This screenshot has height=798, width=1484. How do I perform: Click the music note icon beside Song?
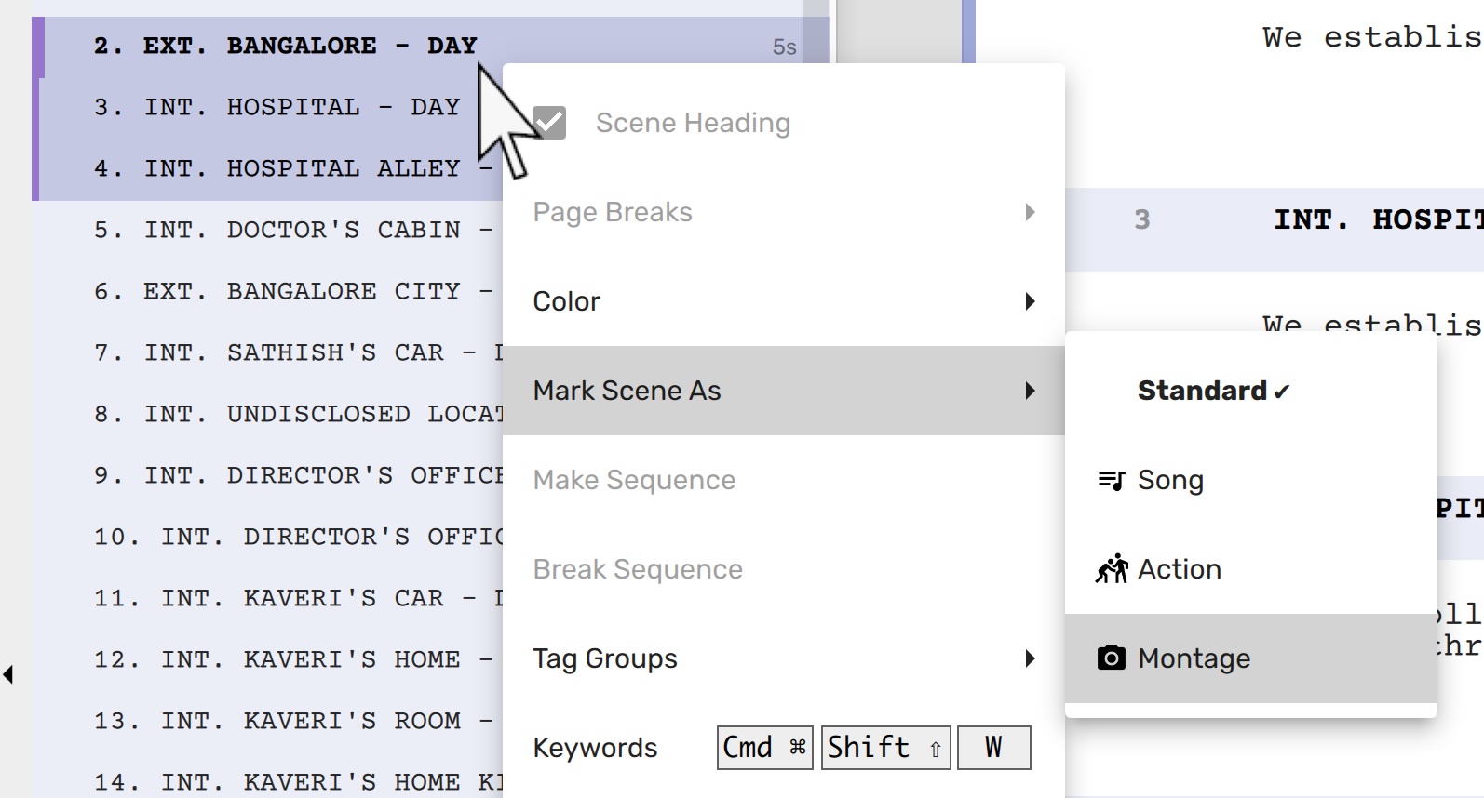(1112, 480)
